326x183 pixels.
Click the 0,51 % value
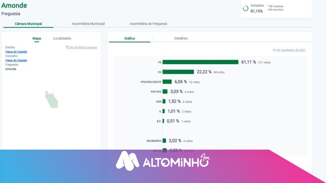tap(173, 121)
